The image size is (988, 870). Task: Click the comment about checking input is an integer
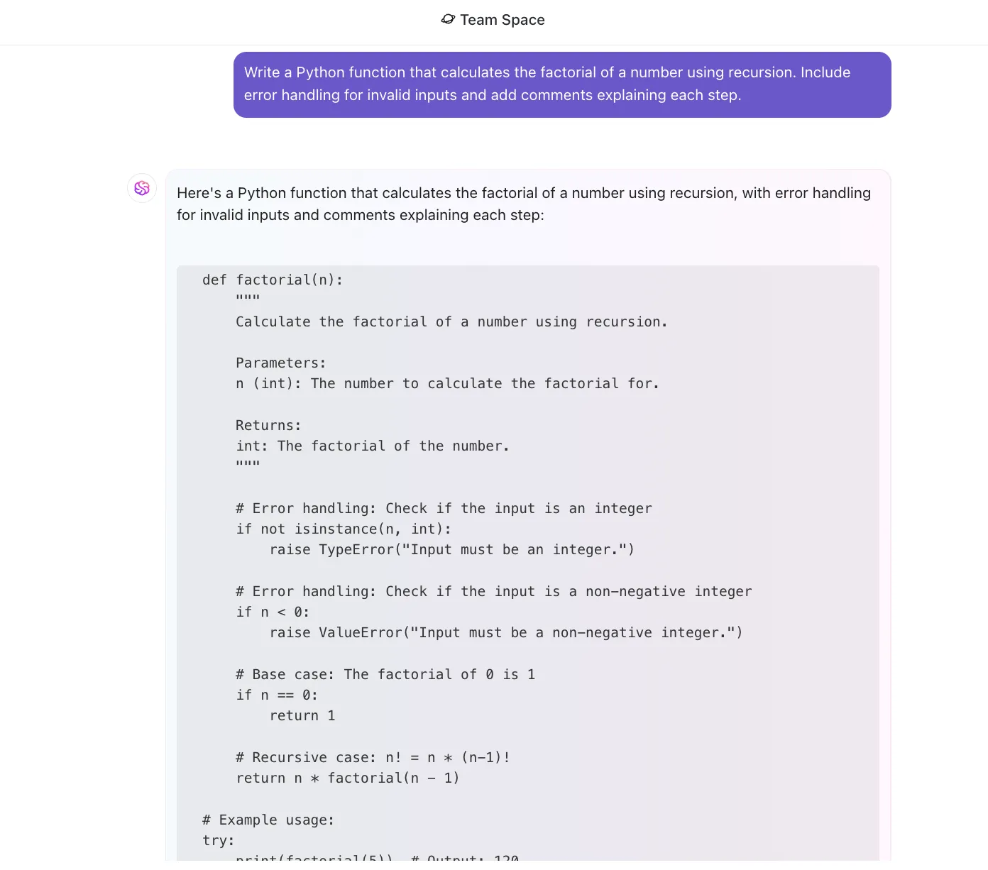444,508
